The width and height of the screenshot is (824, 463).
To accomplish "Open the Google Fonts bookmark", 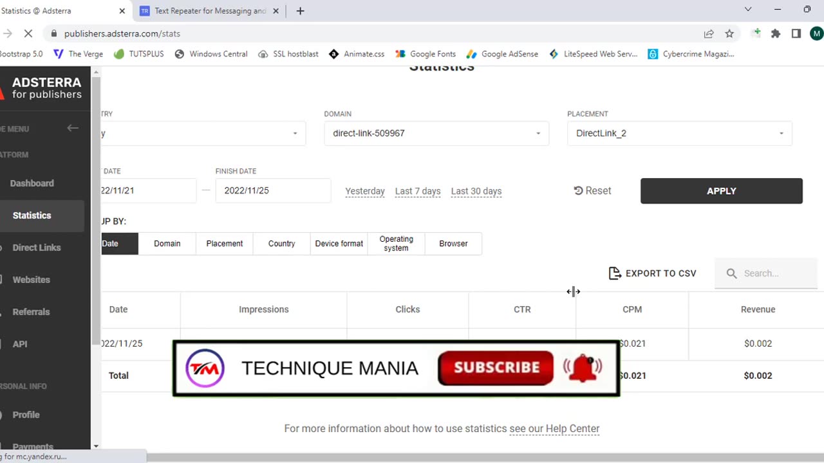I will click(x=426, y=54).
